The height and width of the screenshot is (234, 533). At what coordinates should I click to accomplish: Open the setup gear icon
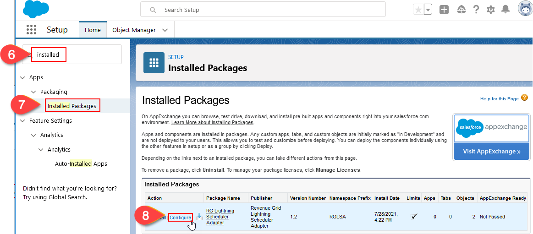tap(491, 10)
